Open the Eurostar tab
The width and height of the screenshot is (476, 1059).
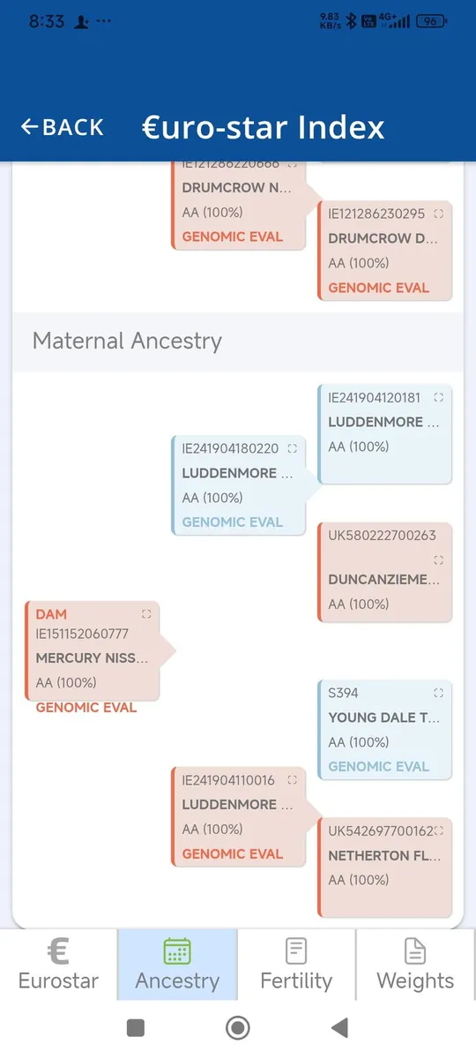point(58,964)
